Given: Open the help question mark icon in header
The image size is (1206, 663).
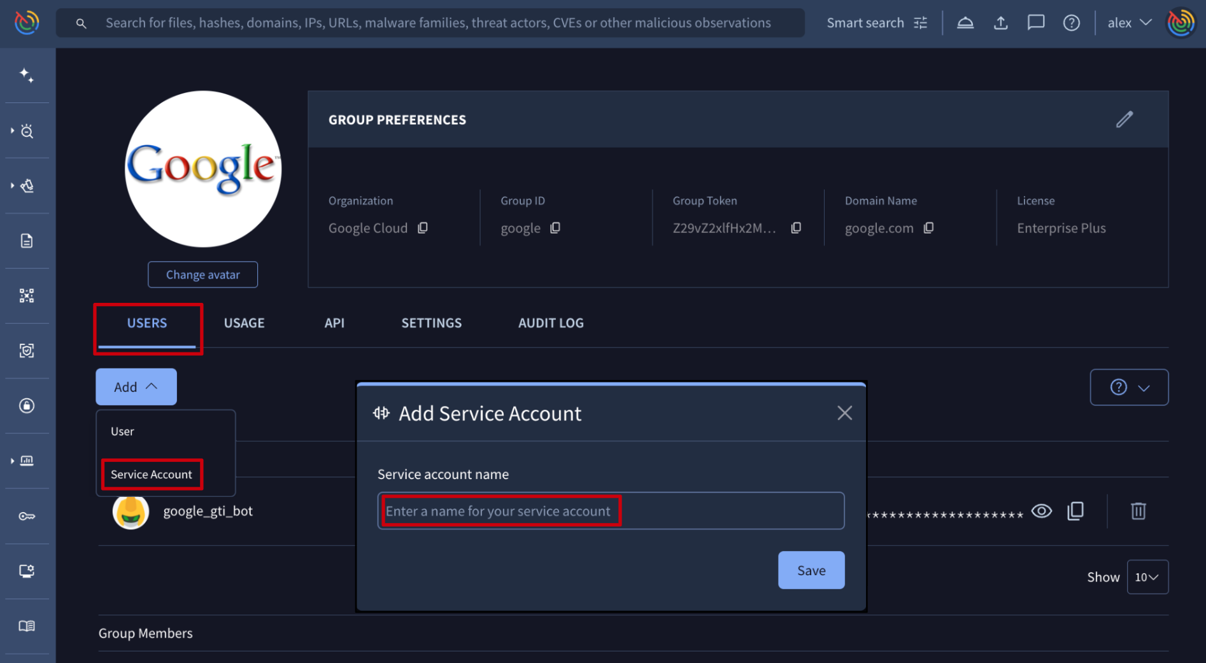Looking at the screenshot, I should [1072, 23].
